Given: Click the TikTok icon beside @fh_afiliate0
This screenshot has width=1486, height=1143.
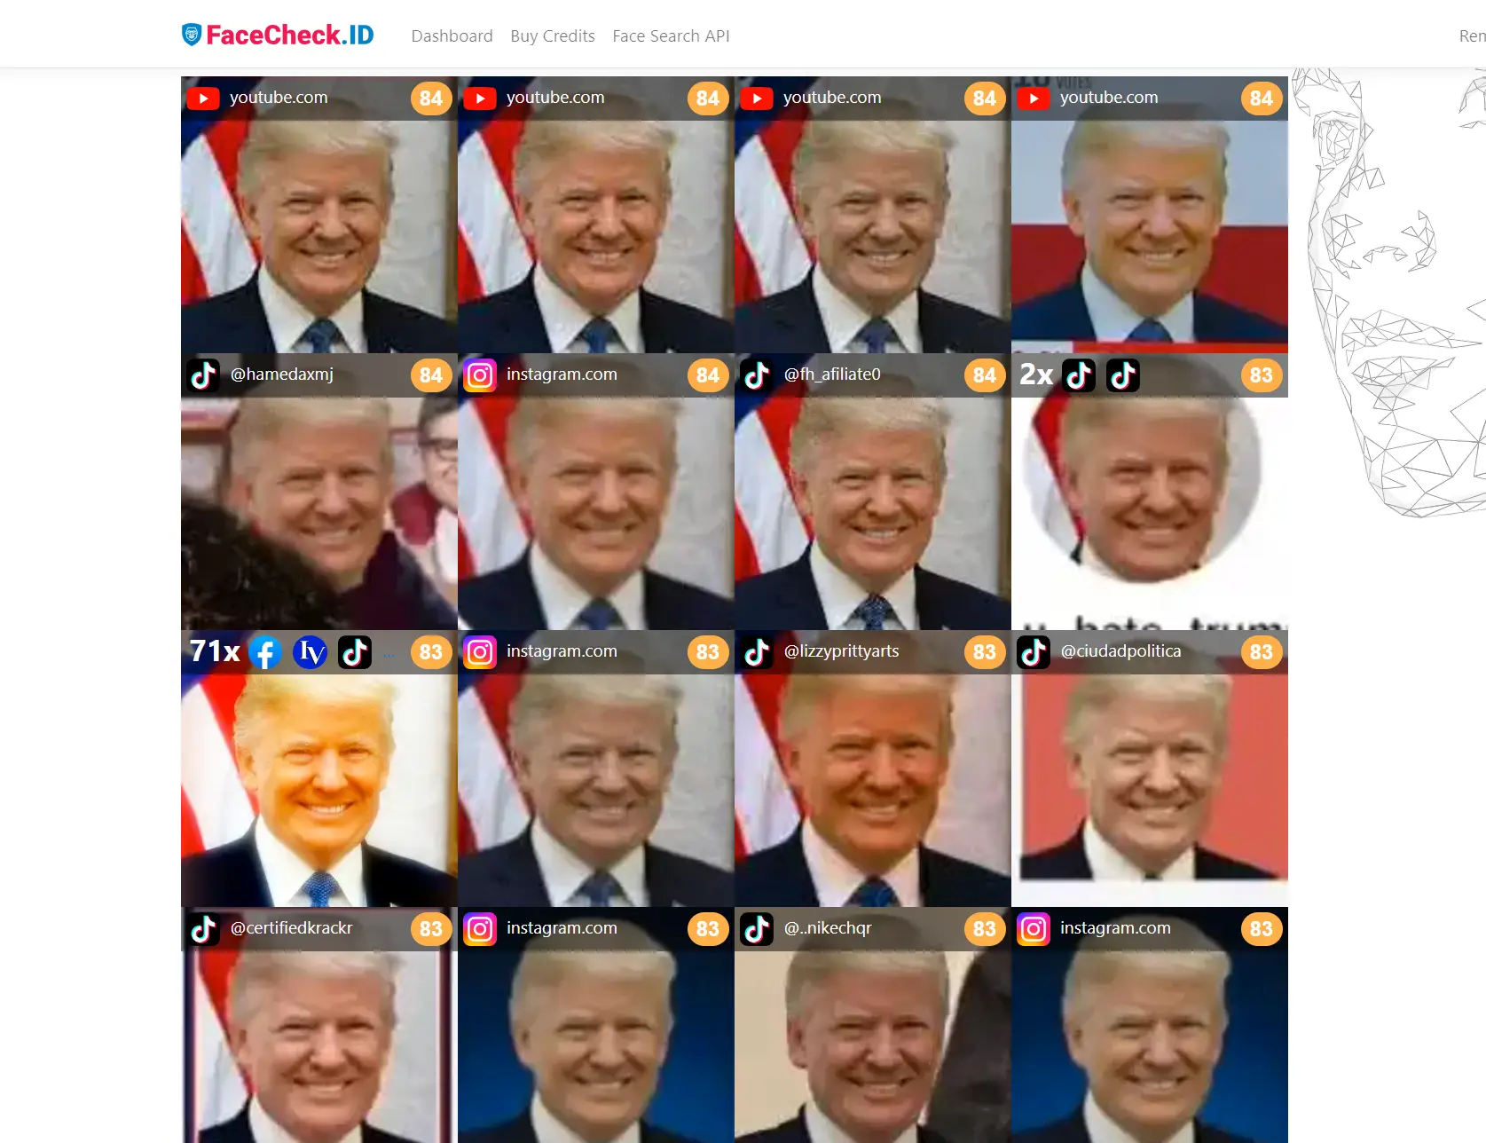Looking at the screenshot, I should tap(757, 375).
